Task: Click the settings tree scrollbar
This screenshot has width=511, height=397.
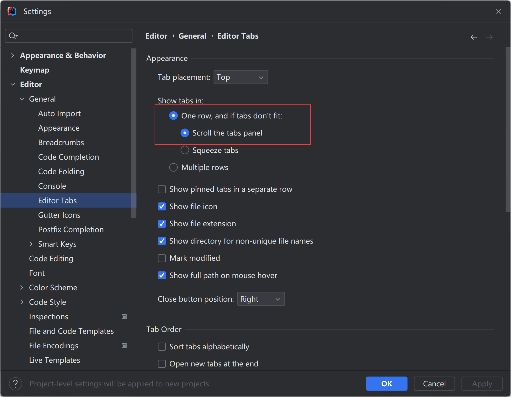Action: click(x=134, y=133)
